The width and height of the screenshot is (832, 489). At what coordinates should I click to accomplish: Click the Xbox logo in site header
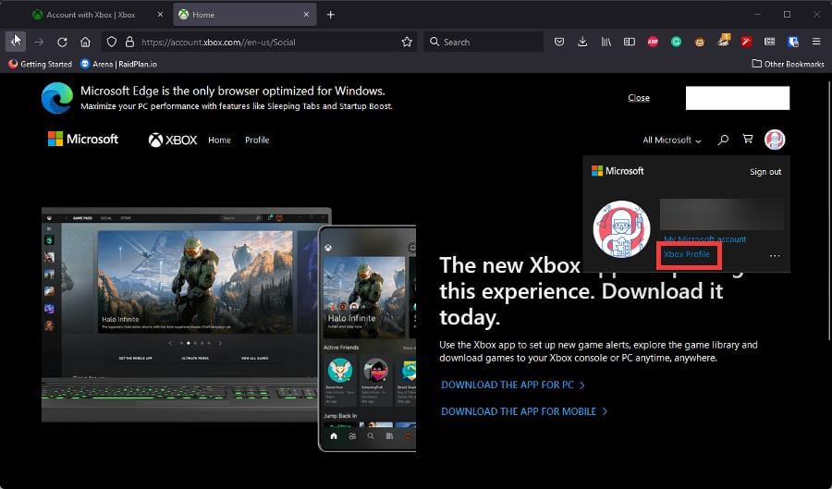(173, 140)
